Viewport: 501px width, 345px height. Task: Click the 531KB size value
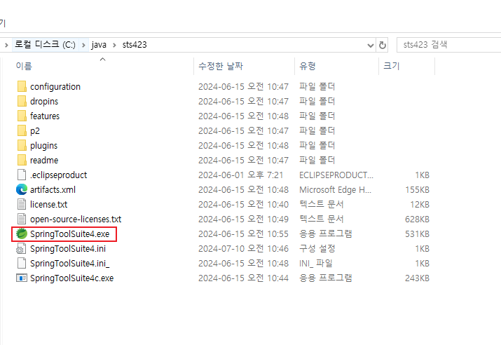click(x=417, y=234)
